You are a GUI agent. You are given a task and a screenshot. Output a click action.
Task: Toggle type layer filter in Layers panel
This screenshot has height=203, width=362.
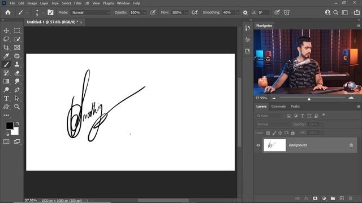(303, 116)
